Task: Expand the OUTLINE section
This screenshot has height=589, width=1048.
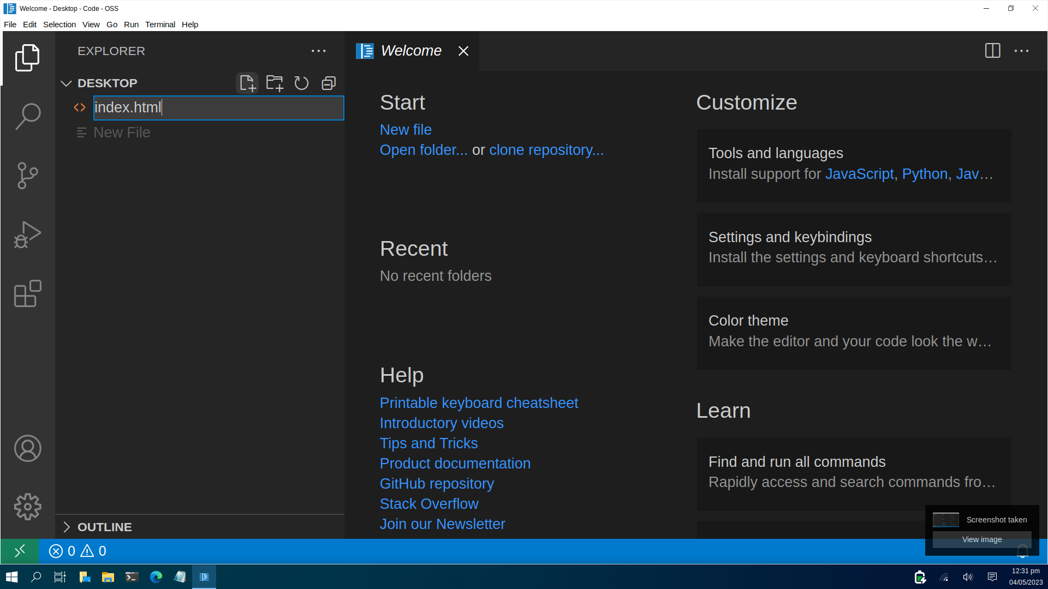Action: click(x=104, y=527)
